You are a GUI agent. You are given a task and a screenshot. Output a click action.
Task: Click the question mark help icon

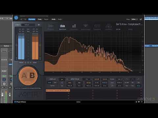pos(142,102)
